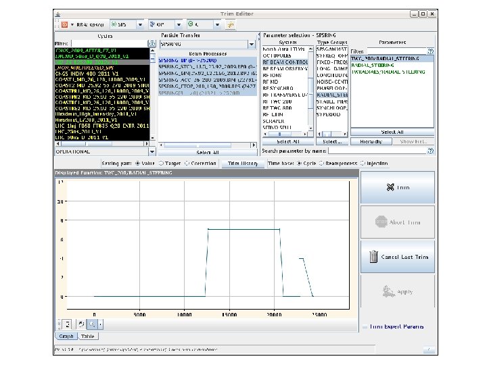Select the green RADIAL_STEERING parameter

[373, 65]
